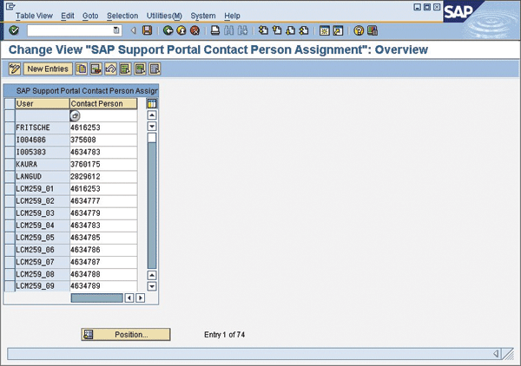The image size is (521, 366).
Task: Click the vertical scrollbar thumb of the table
Action: (x=152, y=138)
